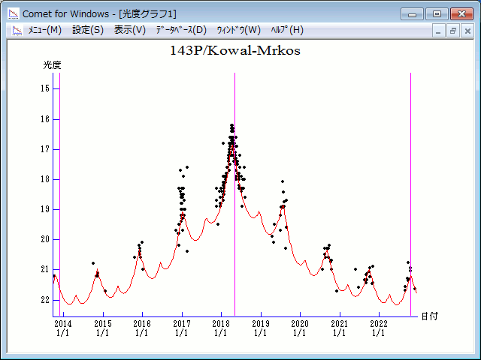Minimize the inner graph document window
This screenshot has width=481, height=360.
[x=439, y=31]
